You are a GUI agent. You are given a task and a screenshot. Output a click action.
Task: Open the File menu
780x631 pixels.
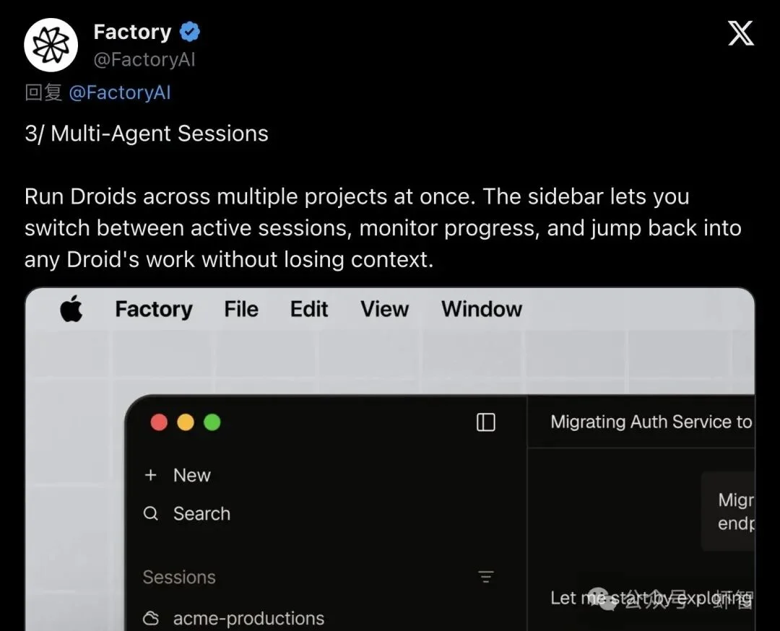pyautogui.click(x=240, y=309)
